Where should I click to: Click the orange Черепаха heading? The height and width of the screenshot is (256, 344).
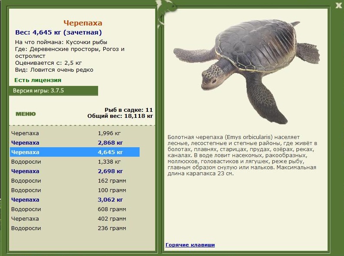point(83,23)
